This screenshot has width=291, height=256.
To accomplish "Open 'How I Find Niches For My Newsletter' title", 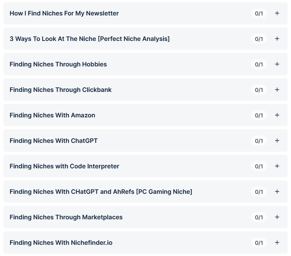I will [64, 13].
